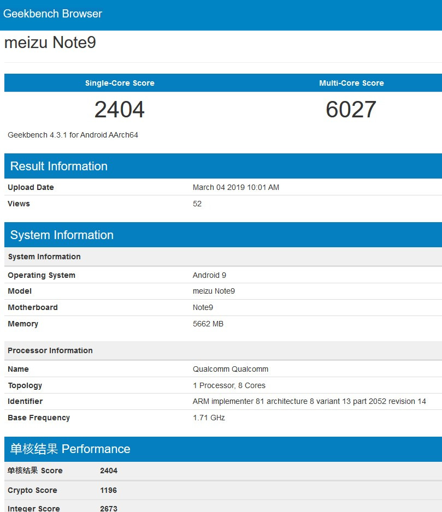
Task: Click the Views label
Action: tap(19, 204)
